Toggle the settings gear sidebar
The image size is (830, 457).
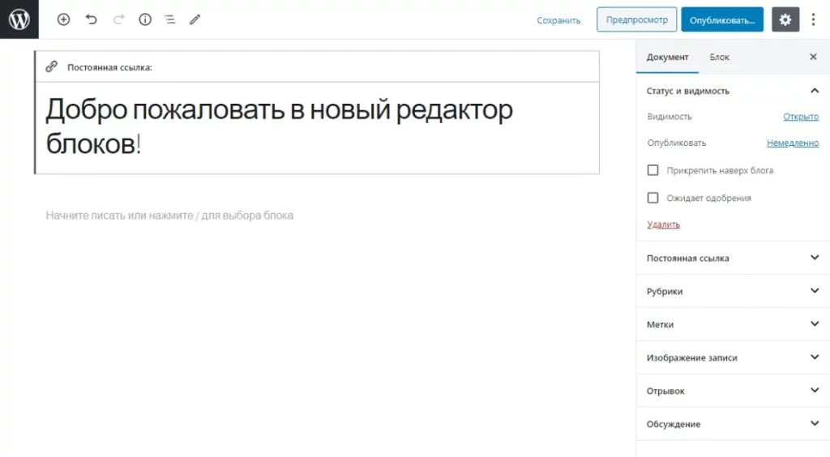click(785, 19)
